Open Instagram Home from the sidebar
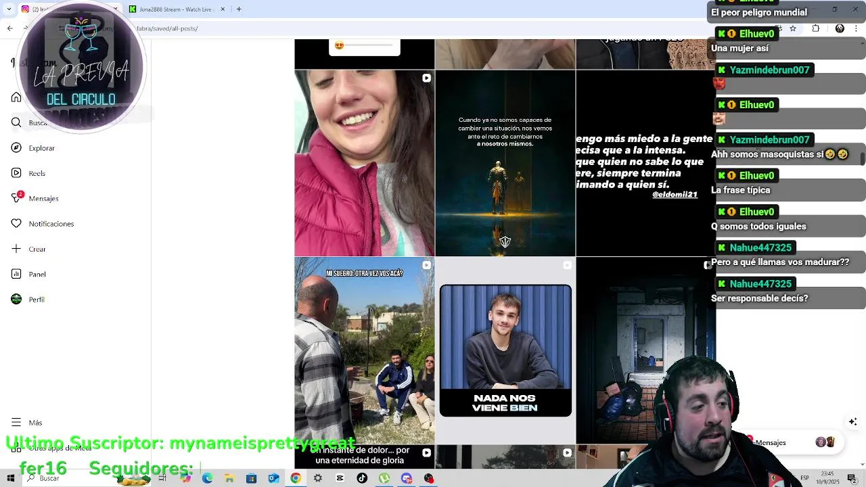Viewport: 866px width, 487px height. [x=16, y=97]
